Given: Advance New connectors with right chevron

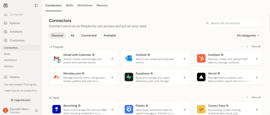Looking at the screenshot, I should (247, 97).
